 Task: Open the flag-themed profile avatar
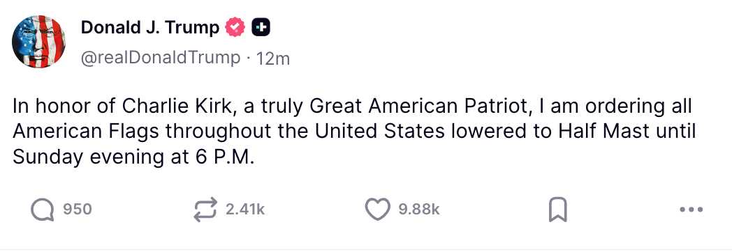38,42
